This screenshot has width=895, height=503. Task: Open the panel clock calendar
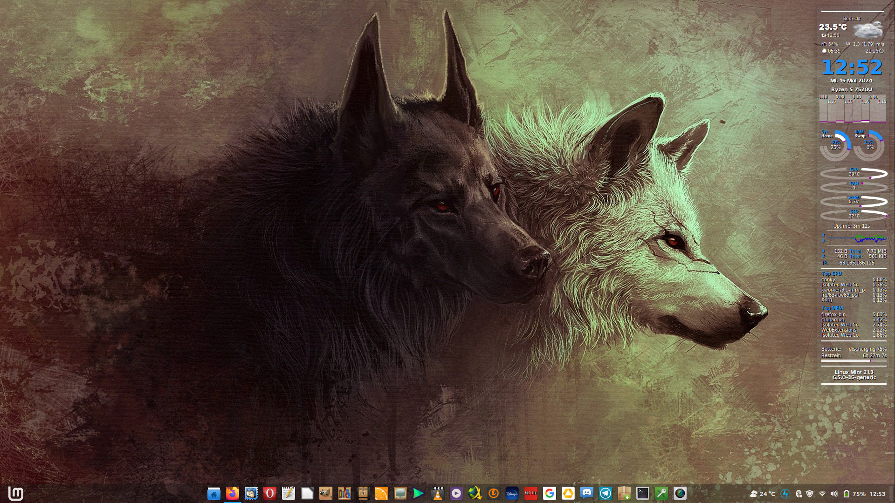click(x=877, y=494)
